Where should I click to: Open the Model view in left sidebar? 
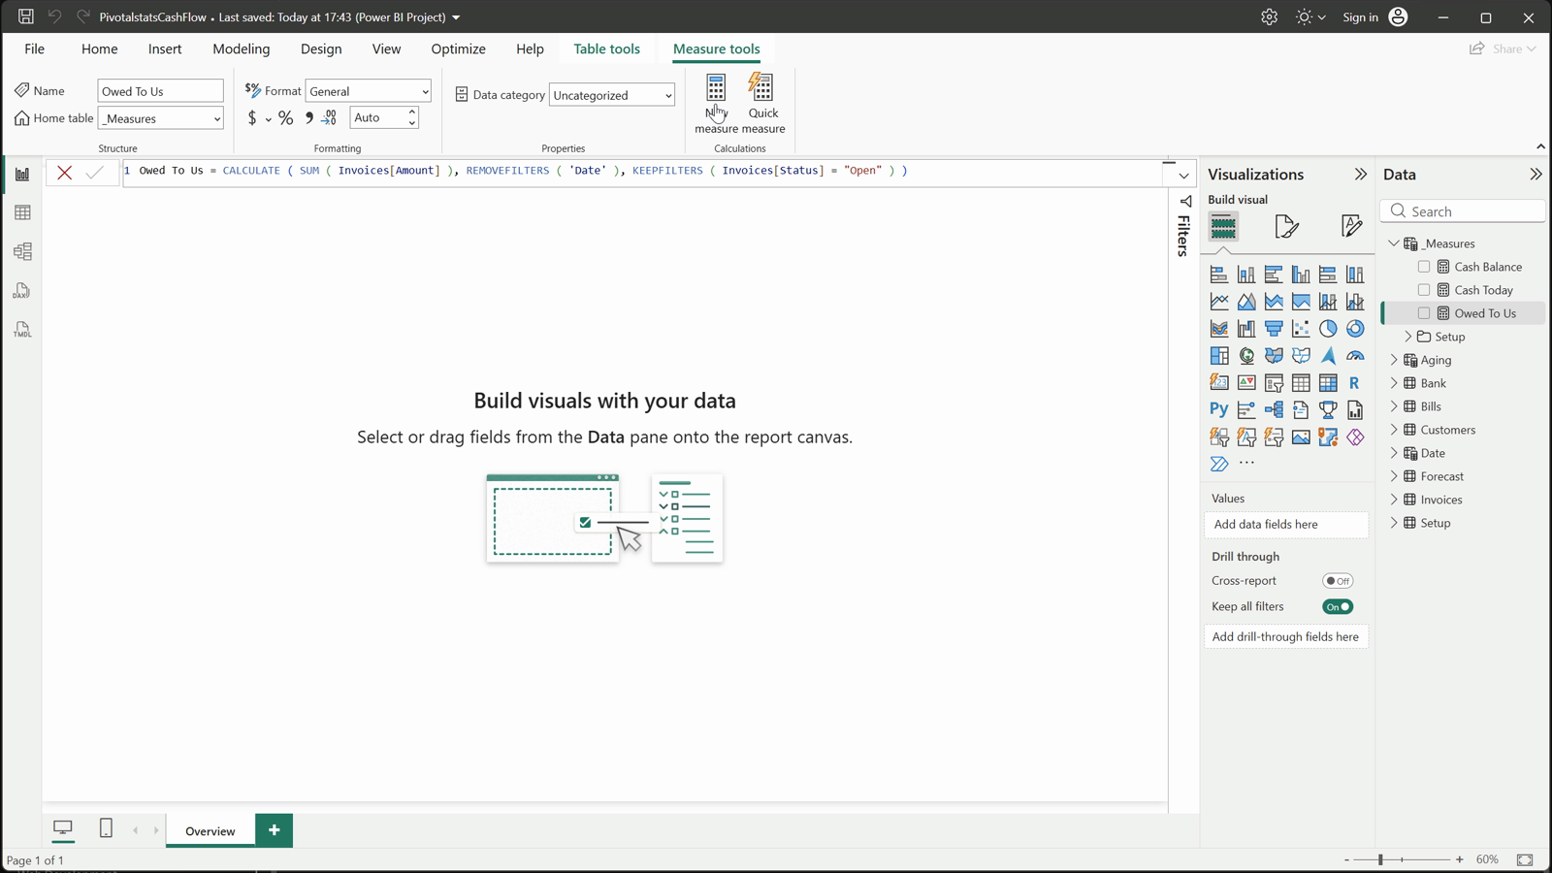(22, 251)
